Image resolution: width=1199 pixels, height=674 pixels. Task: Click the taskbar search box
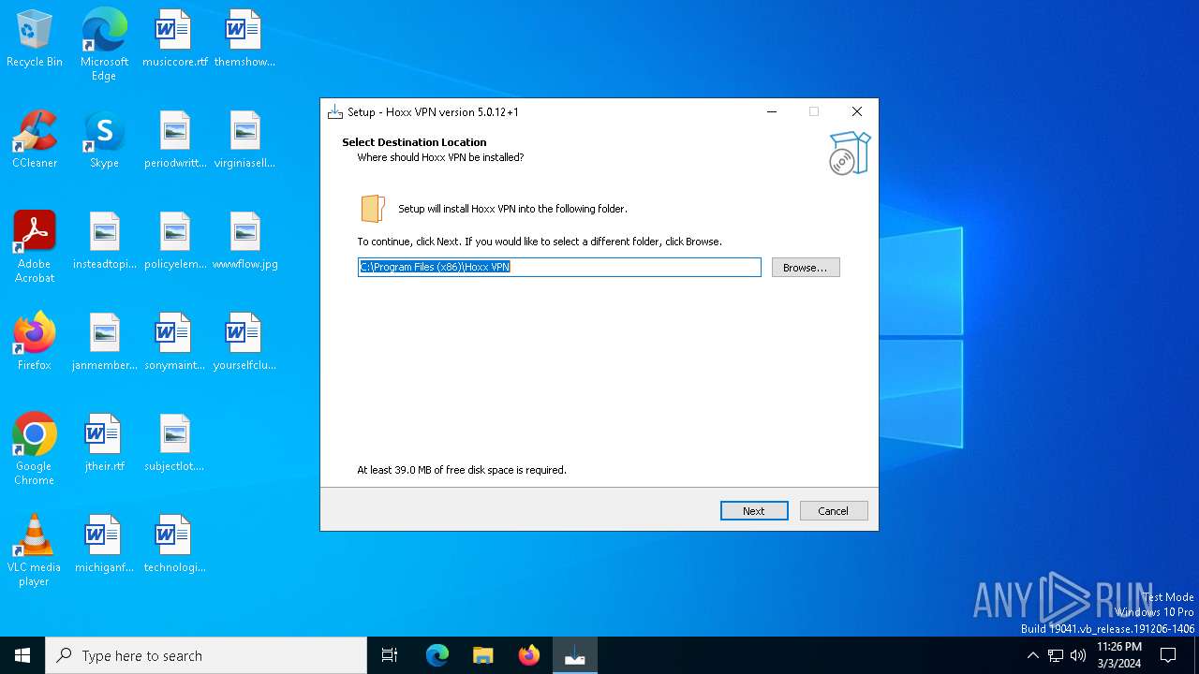206,655
